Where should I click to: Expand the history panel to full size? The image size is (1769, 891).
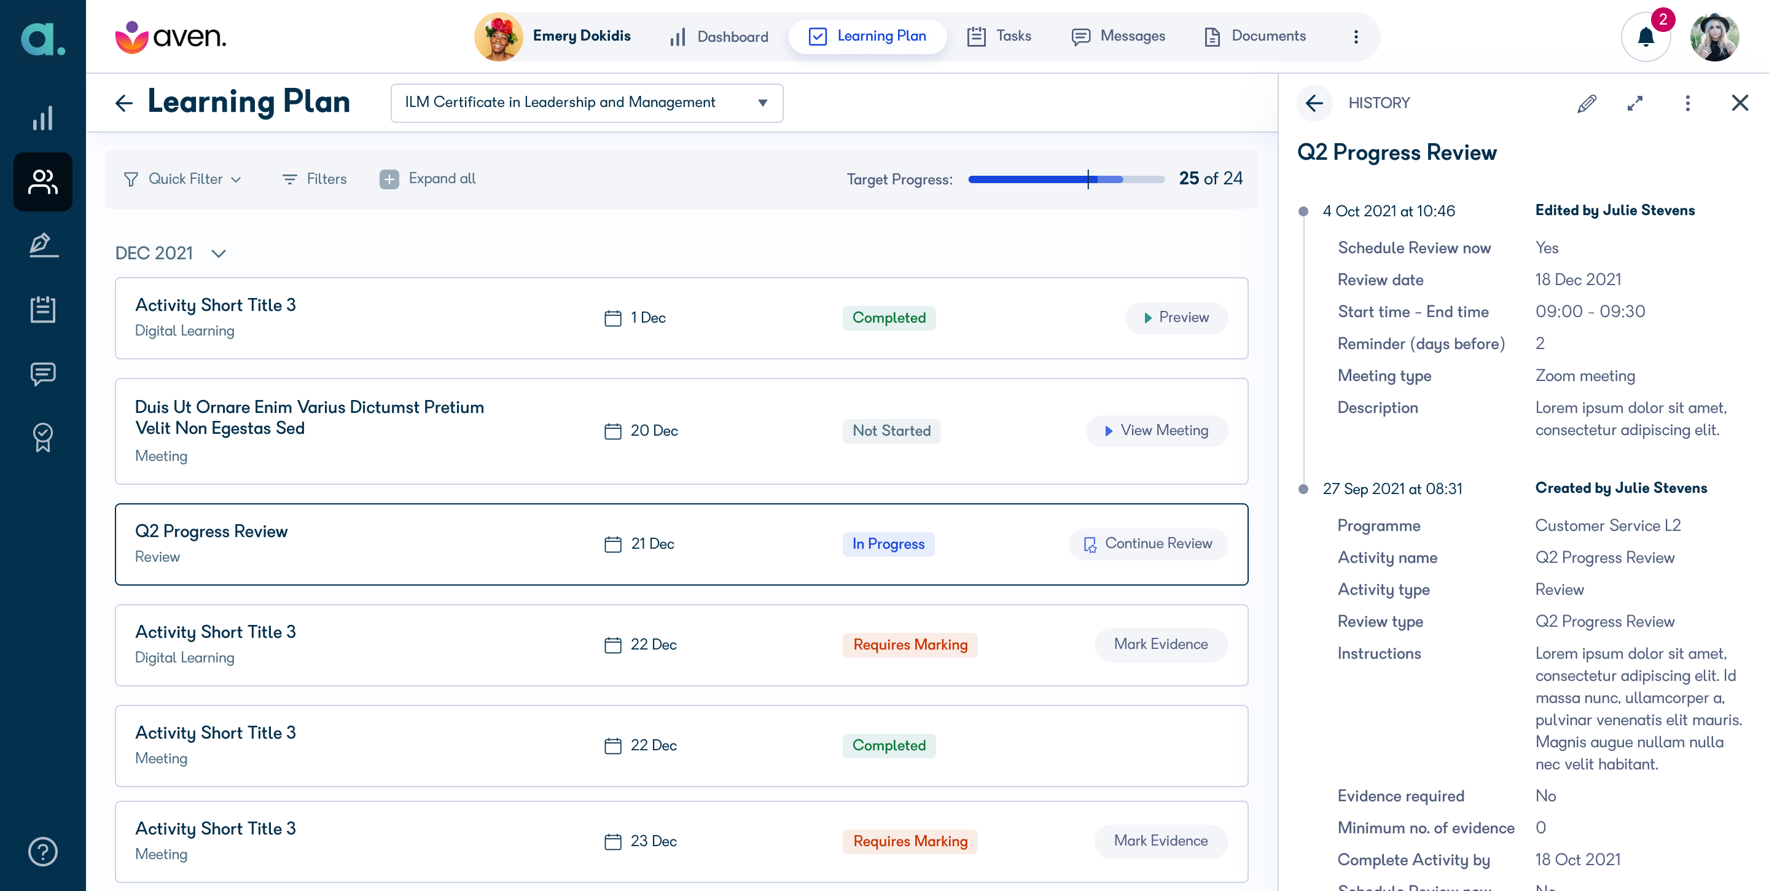pos(1635,103)
